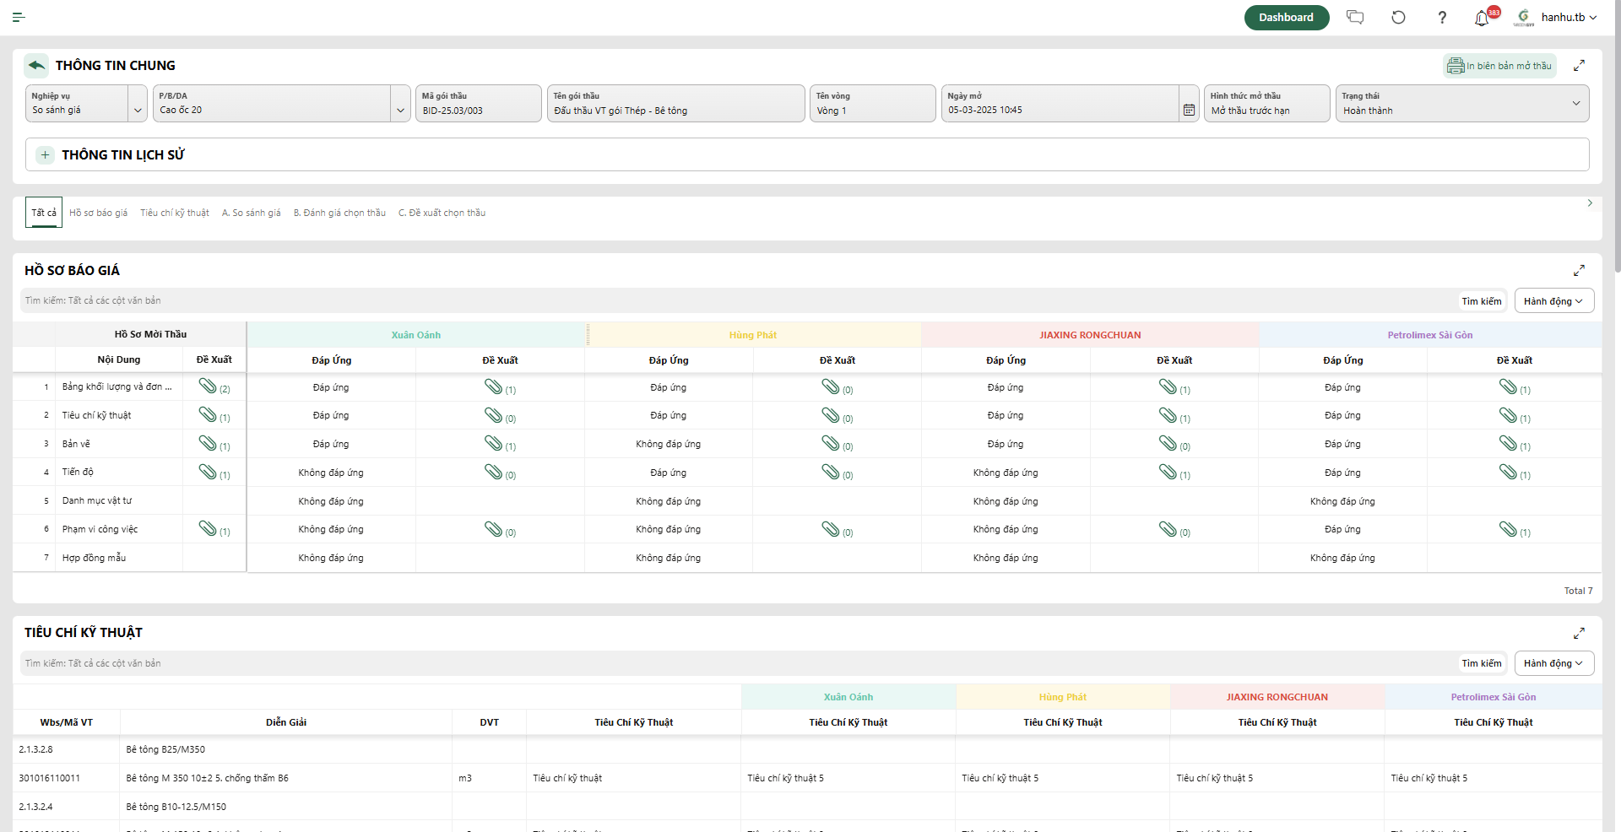Open Xuân Oánh attachment for Bản vẽ row

pos(494,443)
